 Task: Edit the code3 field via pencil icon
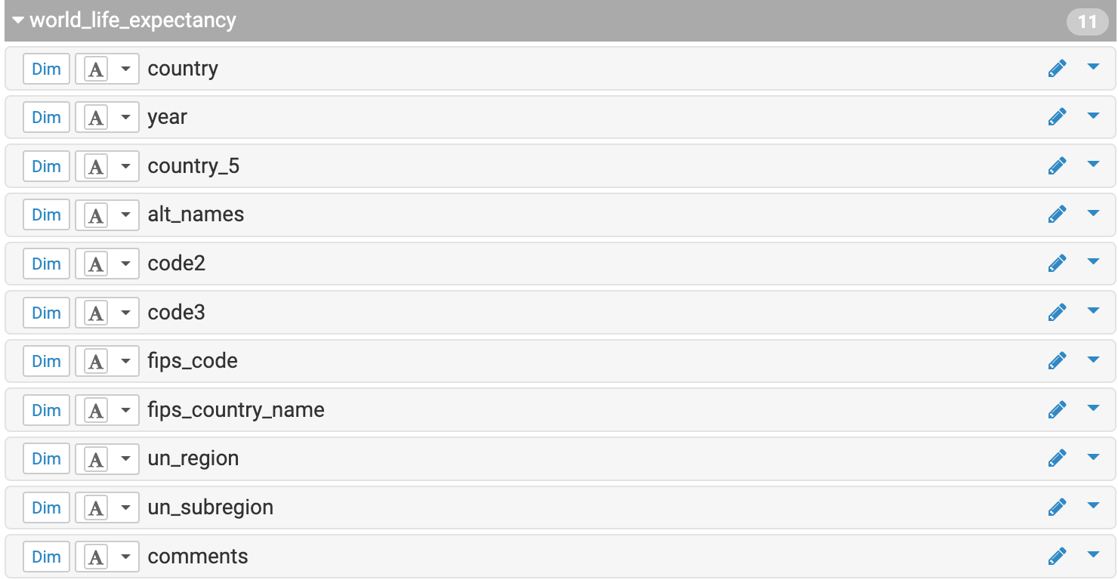[x=1057, y=312]
